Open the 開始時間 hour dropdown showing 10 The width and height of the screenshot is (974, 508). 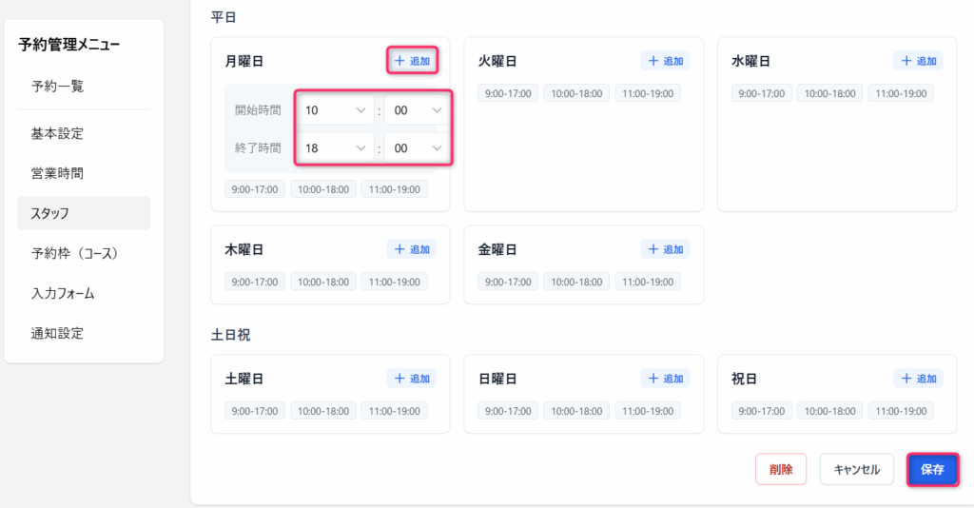click(x=335, y=110)
